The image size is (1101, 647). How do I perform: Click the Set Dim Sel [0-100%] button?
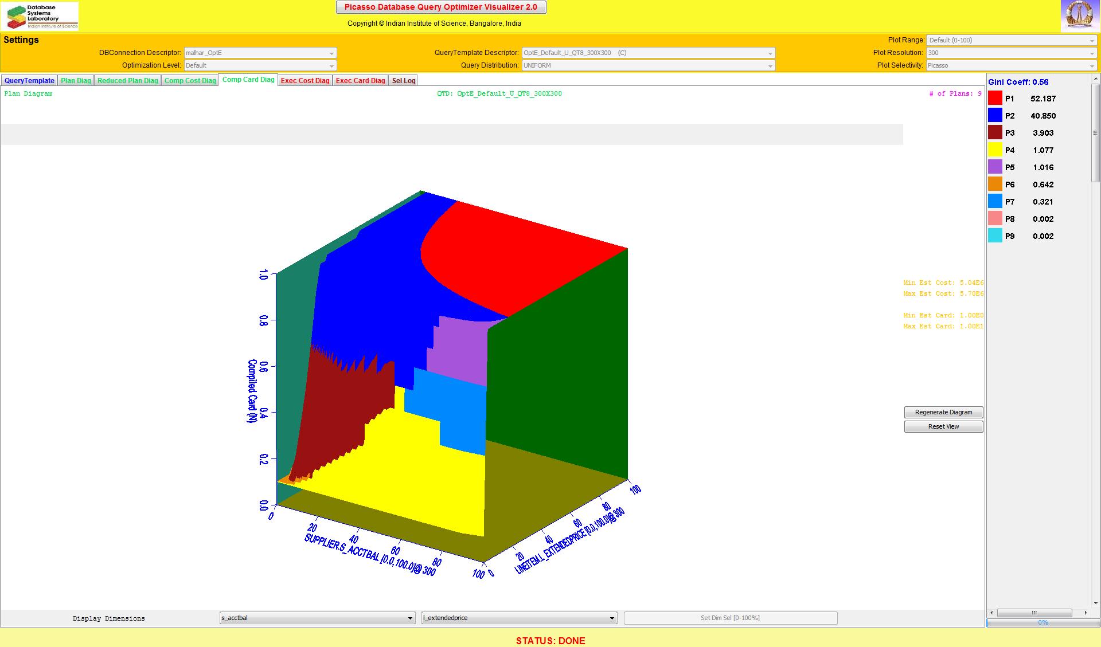point(730,618)
